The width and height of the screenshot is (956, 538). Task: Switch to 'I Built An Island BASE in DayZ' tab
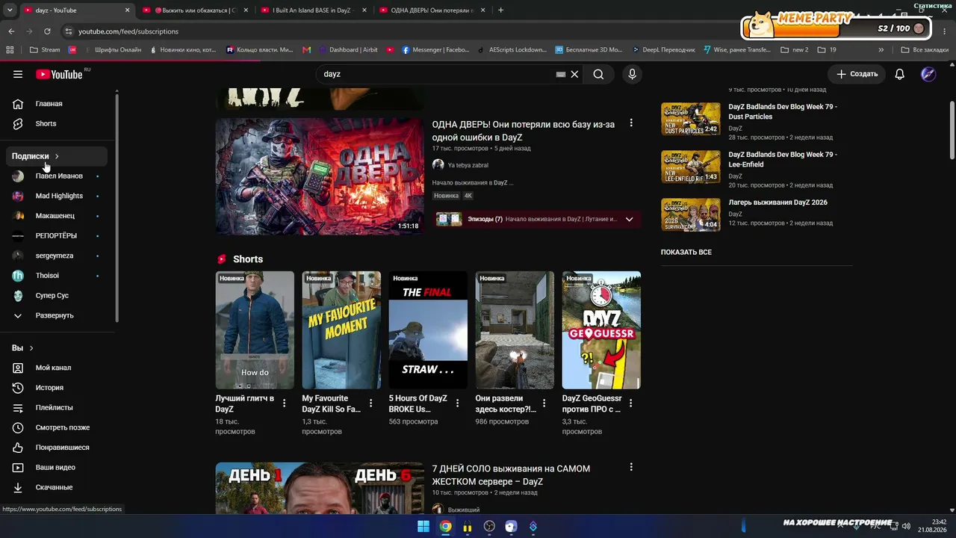coord(314,10)
